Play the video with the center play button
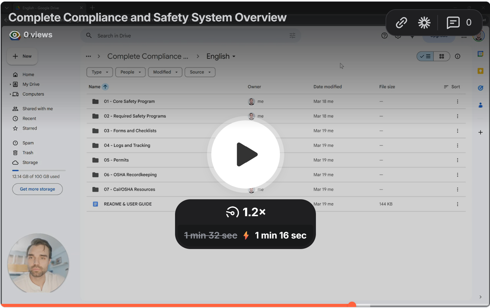This screenshot has width=490, height=308. point(245,154)
